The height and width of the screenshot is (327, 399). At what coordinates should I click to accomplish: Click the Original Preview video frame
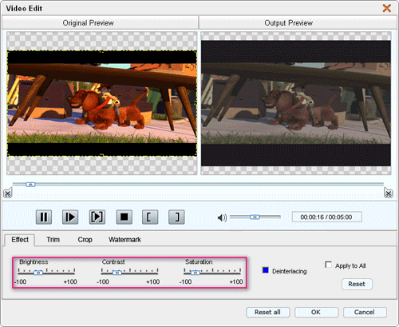(x=102, y=103)
